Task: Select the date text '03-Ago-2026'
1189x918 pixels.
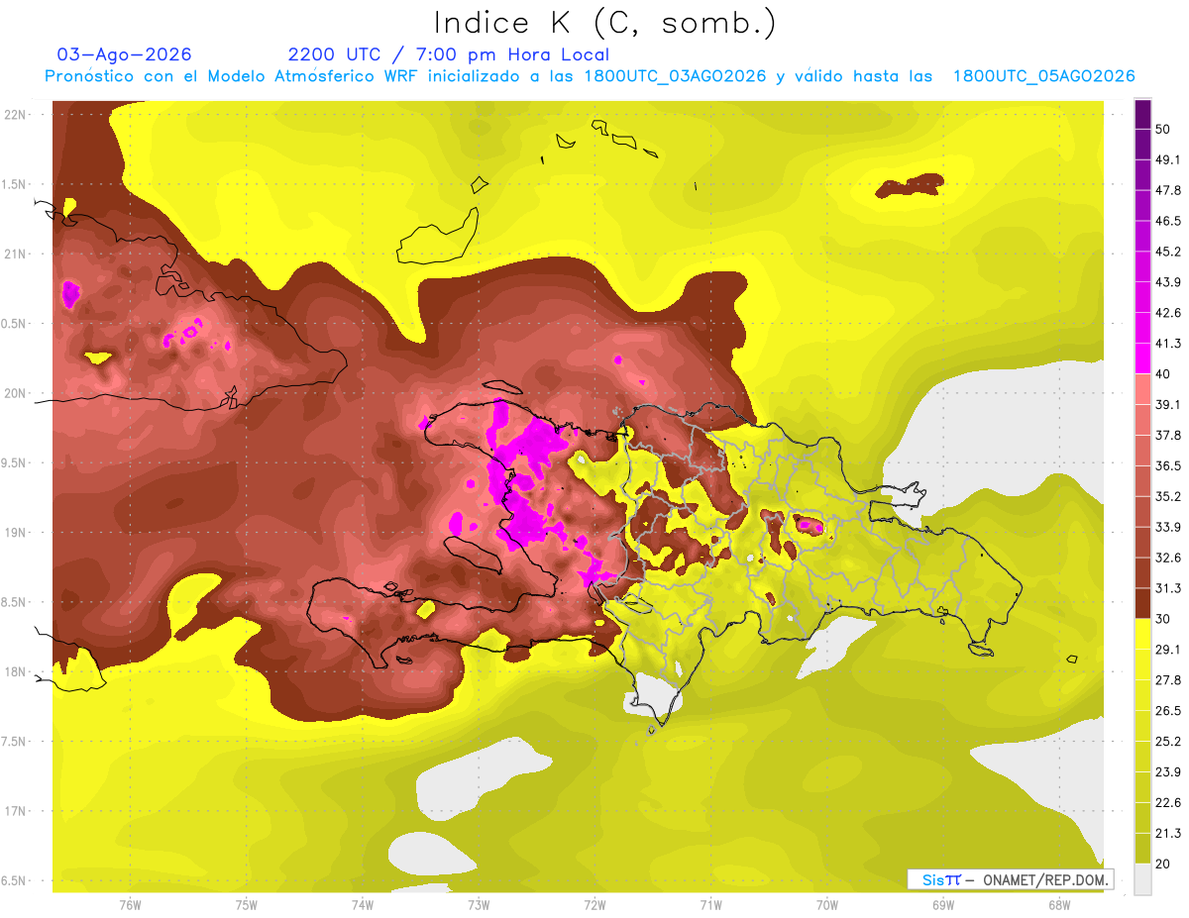Action: point(125,54)
